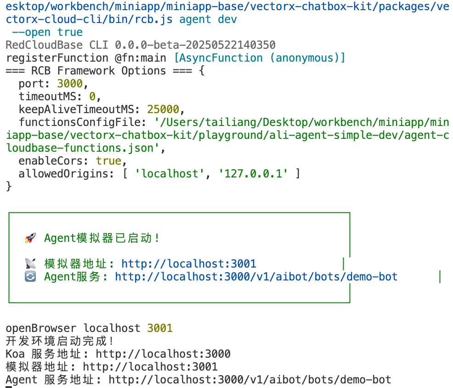Image resolution: width=453 pixels, height=388 pixels.
Task: Open the Koa 服务地址 localhost:3000 URL
Action: (x=163, y=354)
